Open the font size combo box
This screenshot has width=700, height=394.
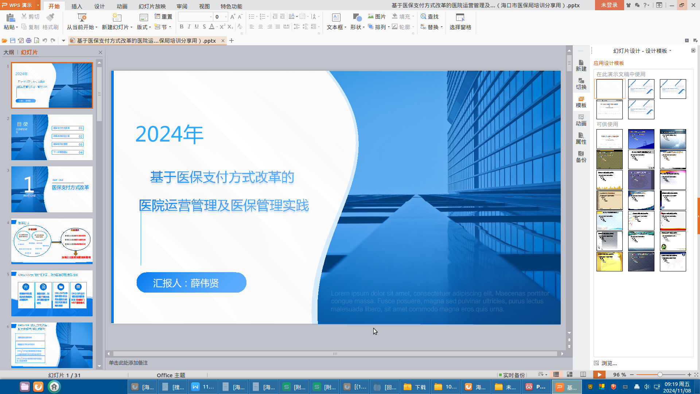[221, 17]
